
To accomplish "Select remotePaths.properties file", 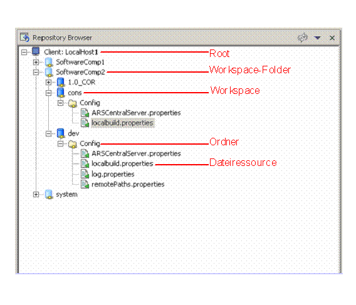I will point(128,184).
